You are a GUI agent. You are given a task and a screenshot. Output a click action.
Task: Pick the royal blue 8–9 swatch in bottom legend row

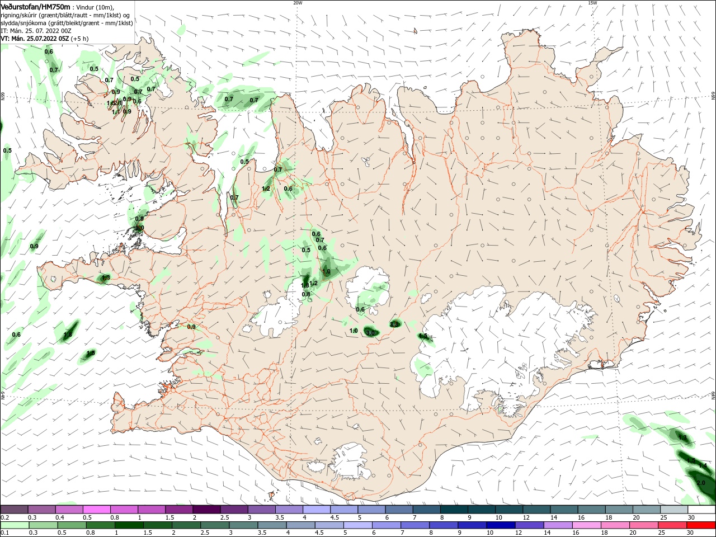pos(444,525)
